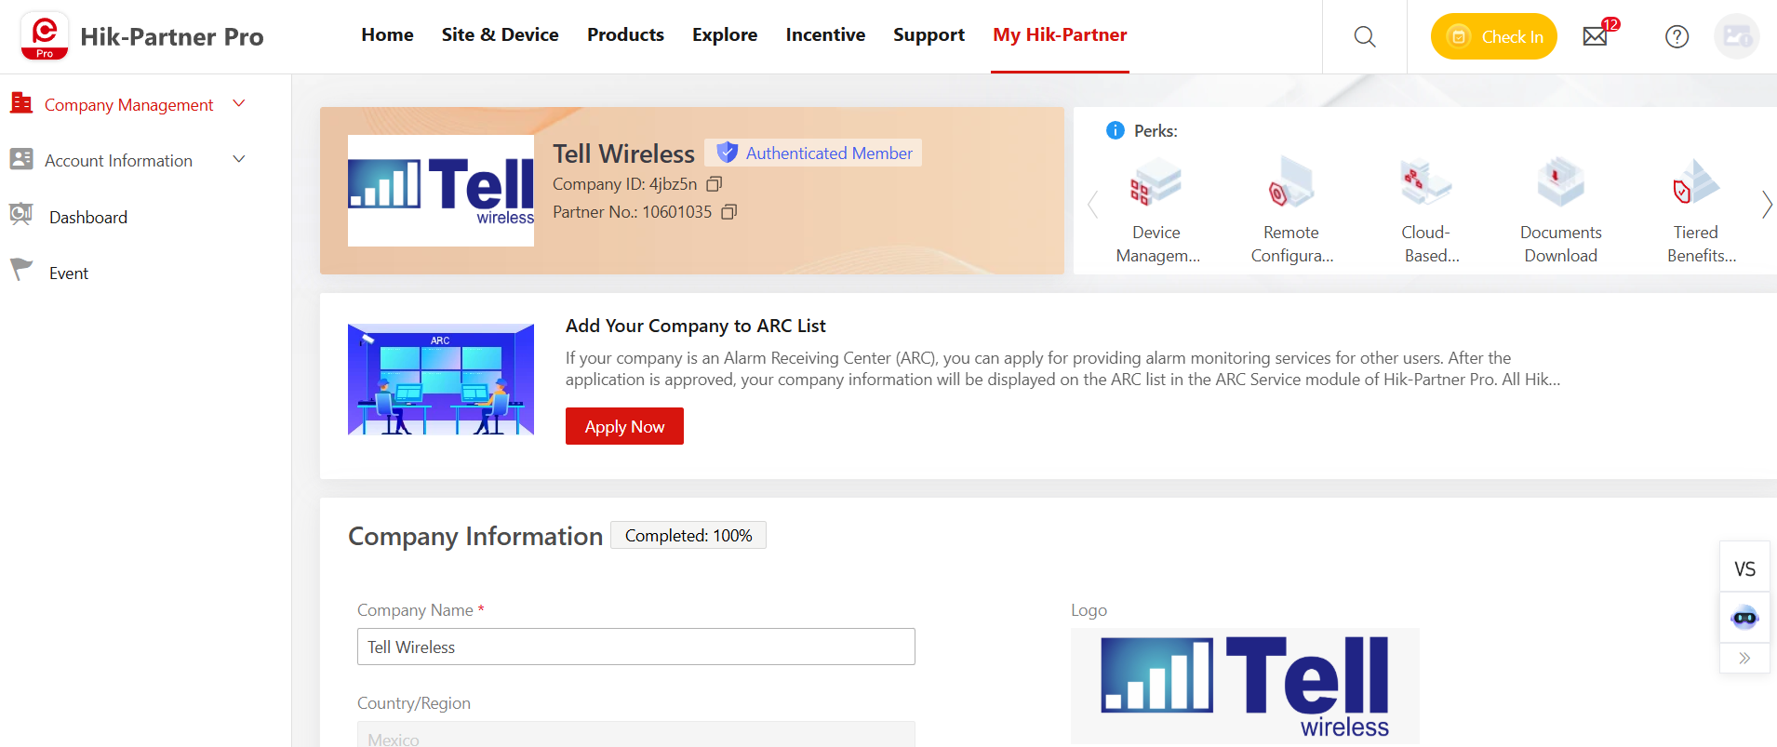Click the Dashboard sidebar icon
The image size is (1777, 747).
[x=21, y=215]
